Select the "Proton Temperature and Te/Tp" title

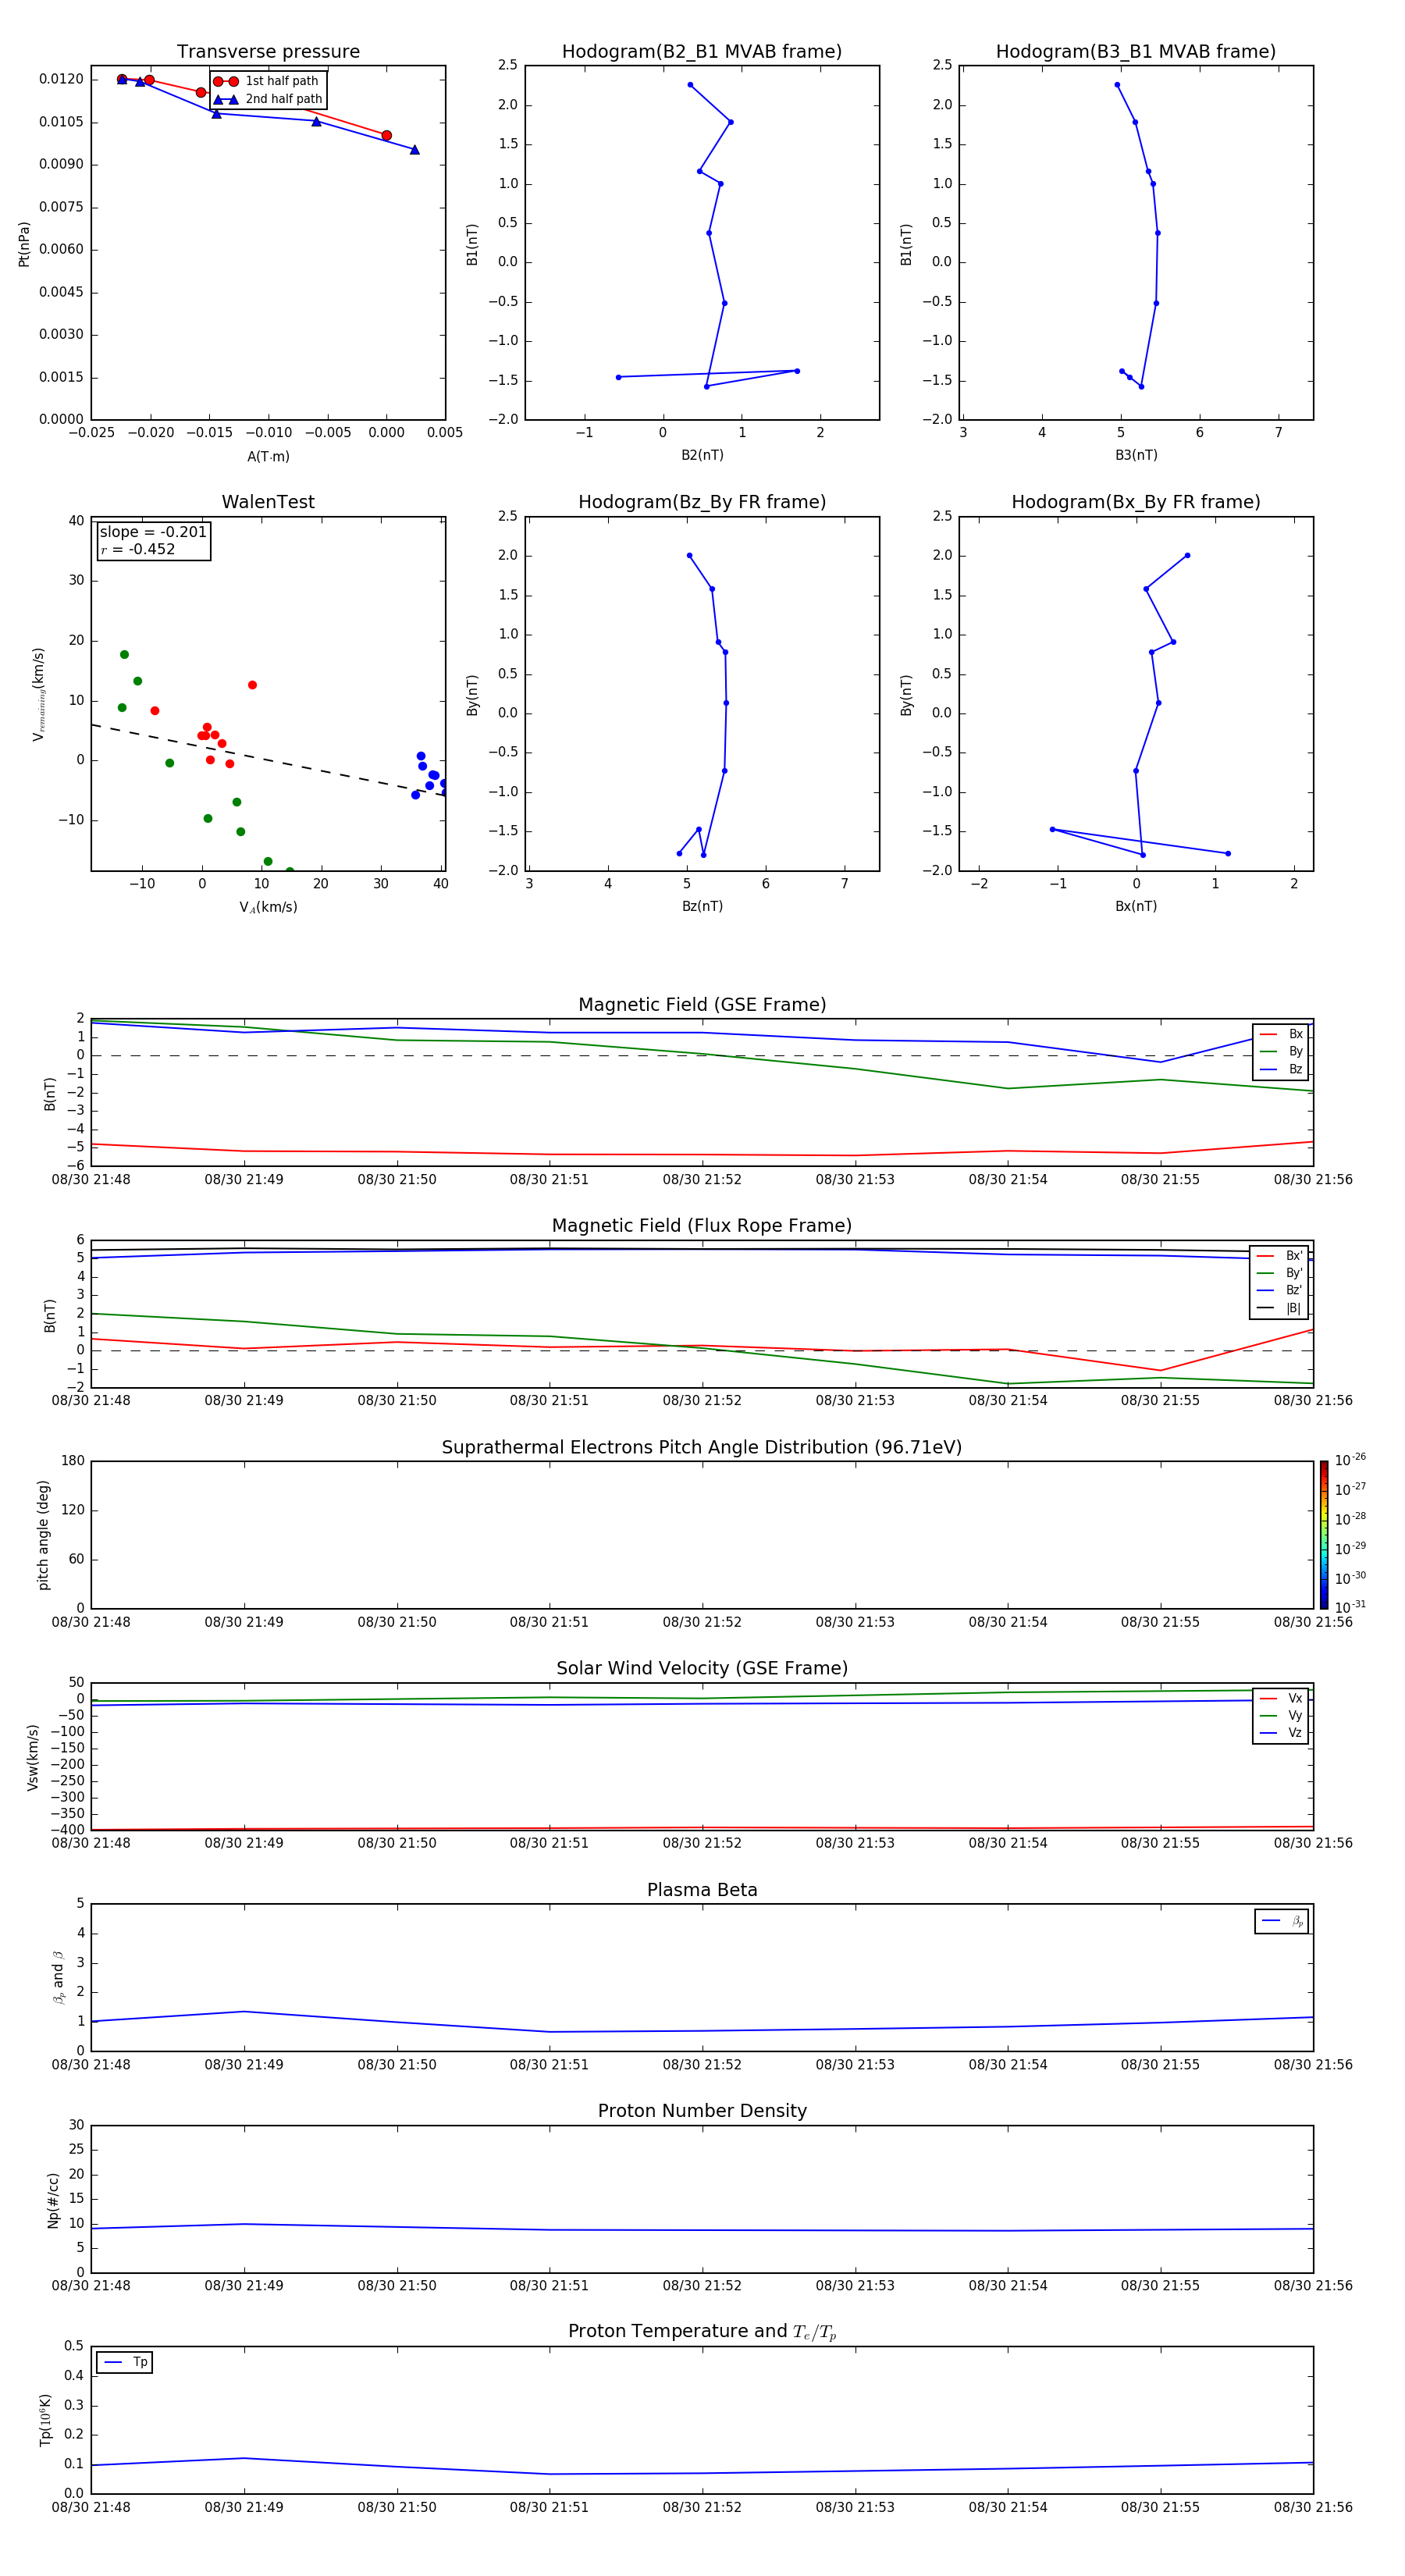tap(702, 2331)
